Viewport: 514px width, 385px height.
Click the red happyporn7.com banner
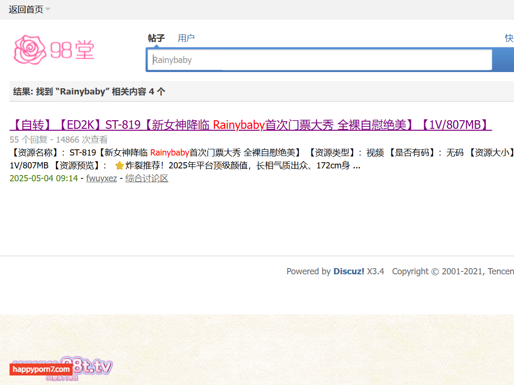point(42,369)
